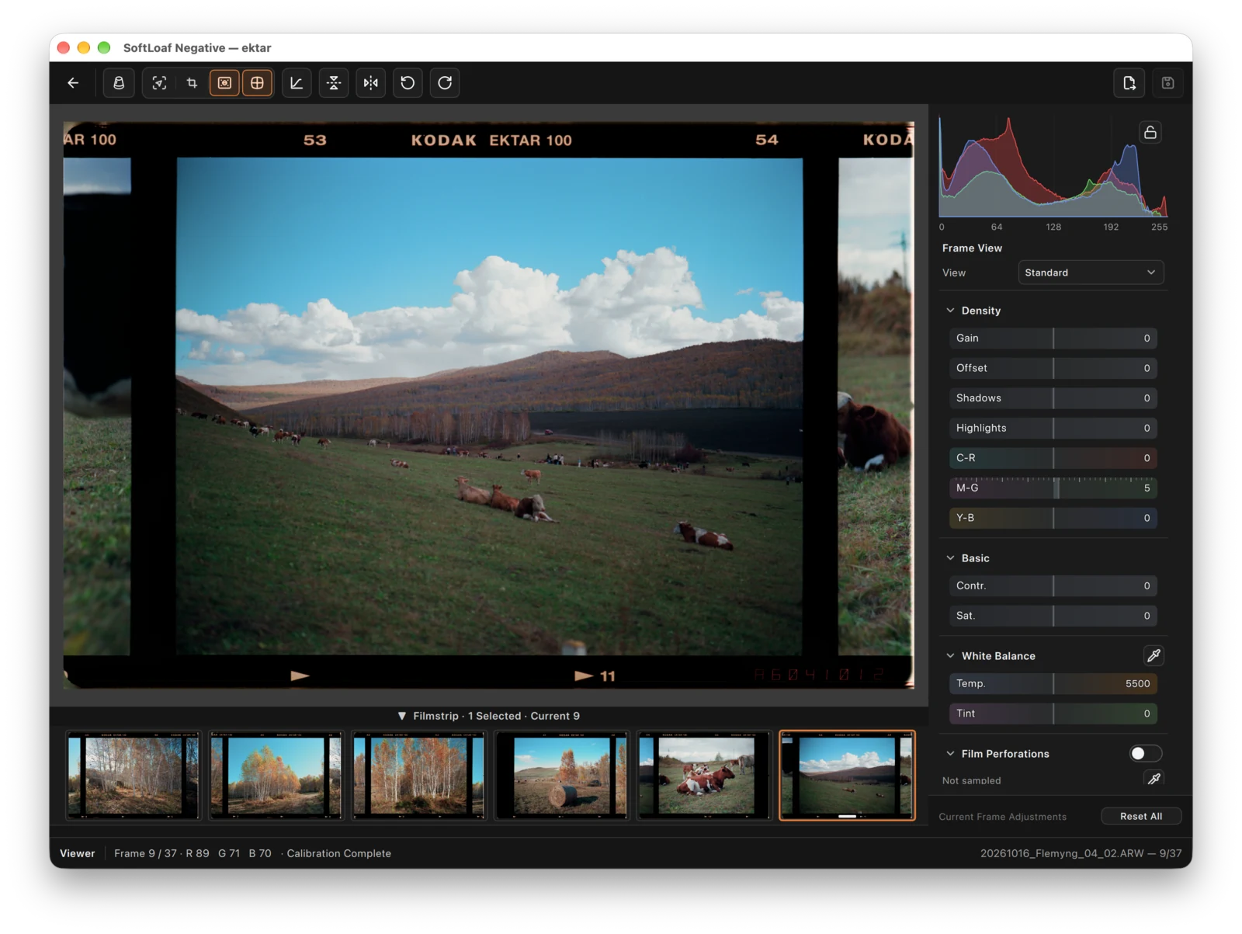1242x934 pixels.
Task: Open the View Standard dropdown
Action: 1091,273
